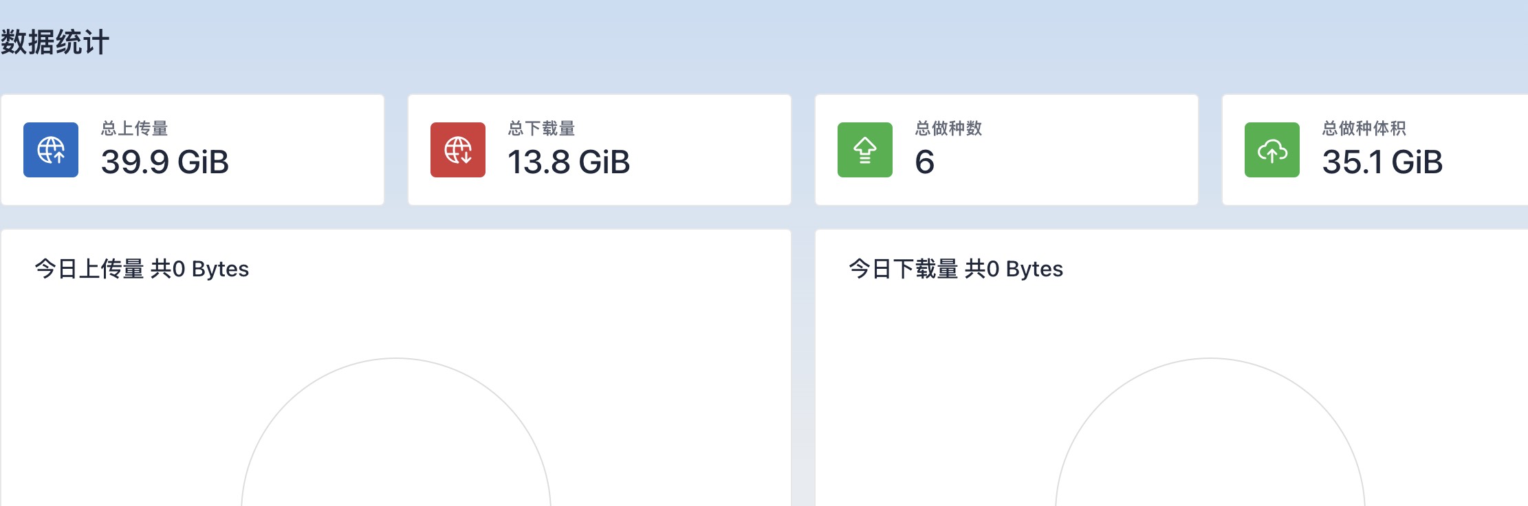This screenshot has width=1528, height=506.
Task: Click the 总做种体积 label
Action: (1364, 129)
